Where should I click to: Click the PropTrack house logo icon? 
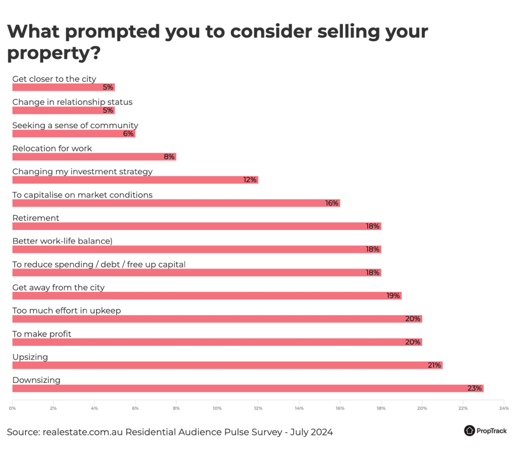click(469, 430)
